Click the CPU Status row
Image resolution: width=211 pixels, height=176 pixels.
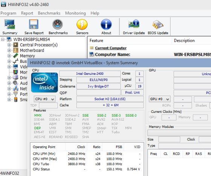click(x=87, y=169)
